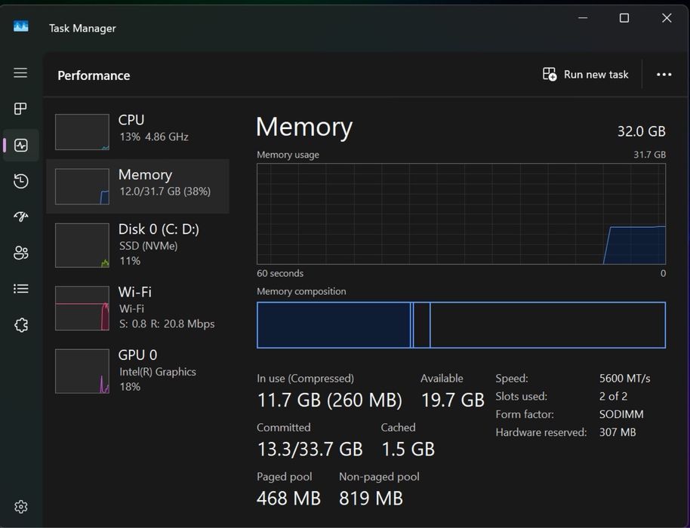Open the Services puzzle icon
The width and height of the screenshot is (690, 528).
tap(20, 325)
